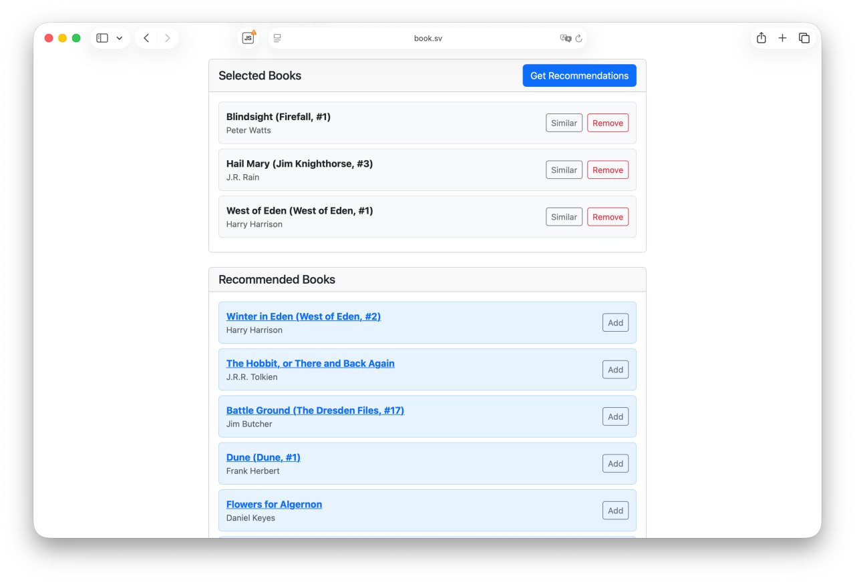Click the translate icon in address bar
855x582 pixels.
pos(565,38)
